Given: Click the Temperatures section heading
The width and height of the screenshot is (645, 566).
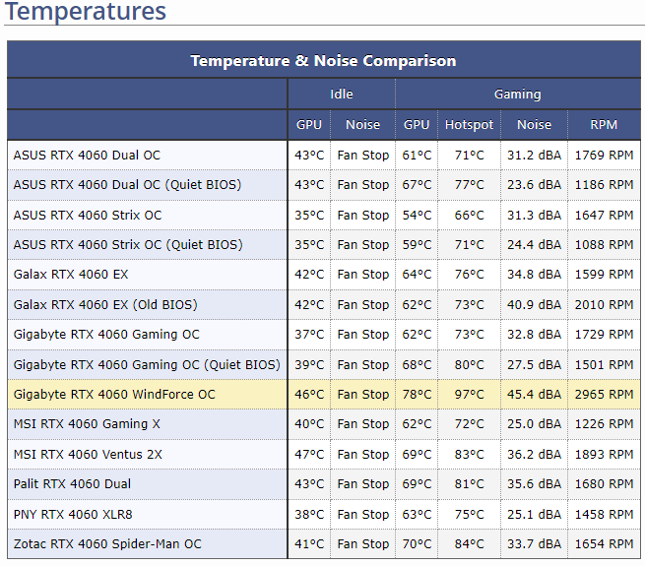Looking at the screenshot, I should 86,12.
